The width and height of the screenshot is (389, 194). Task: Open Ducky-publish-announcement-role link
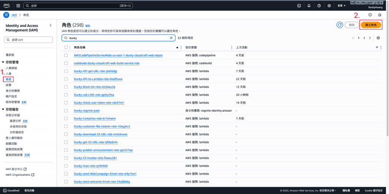click(x=103, y=150)
